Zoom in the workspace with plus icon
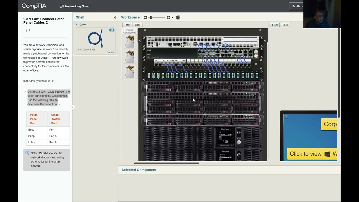The image size is (359, 202). click(168, 17)
